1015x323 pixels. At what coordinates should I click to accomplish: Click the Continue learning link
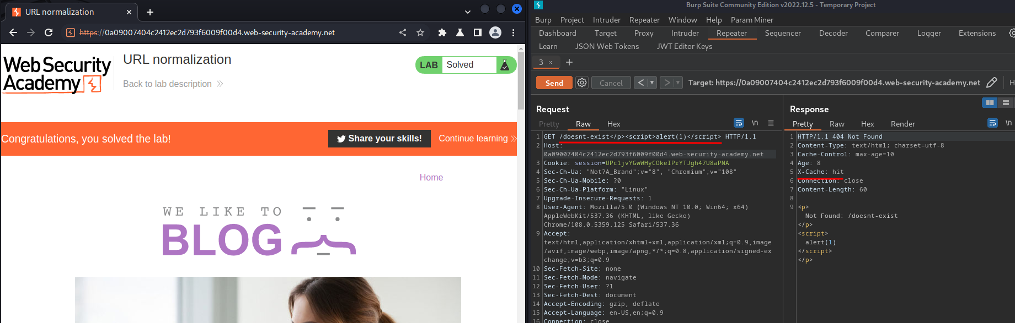[x=477, y=139]
